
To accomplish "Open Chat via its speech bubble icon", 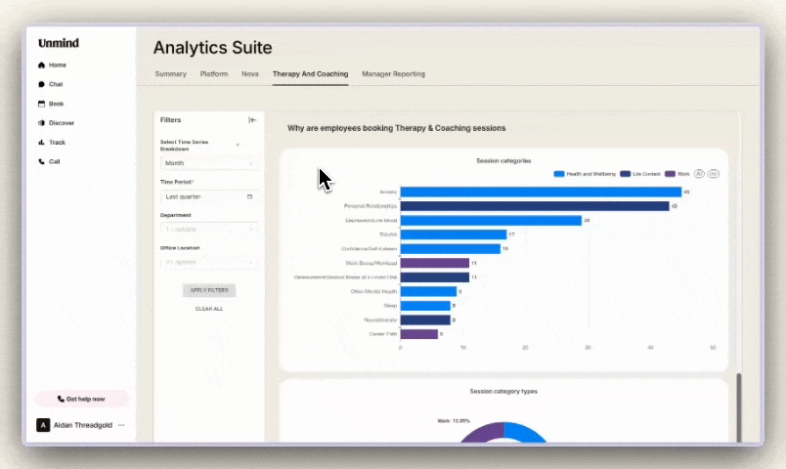I will 41,85.
